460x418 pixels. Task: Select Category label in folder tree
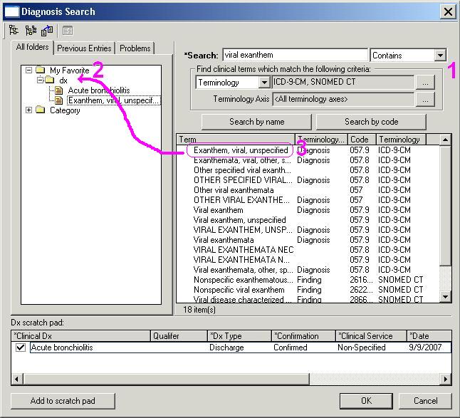point(65,110)
